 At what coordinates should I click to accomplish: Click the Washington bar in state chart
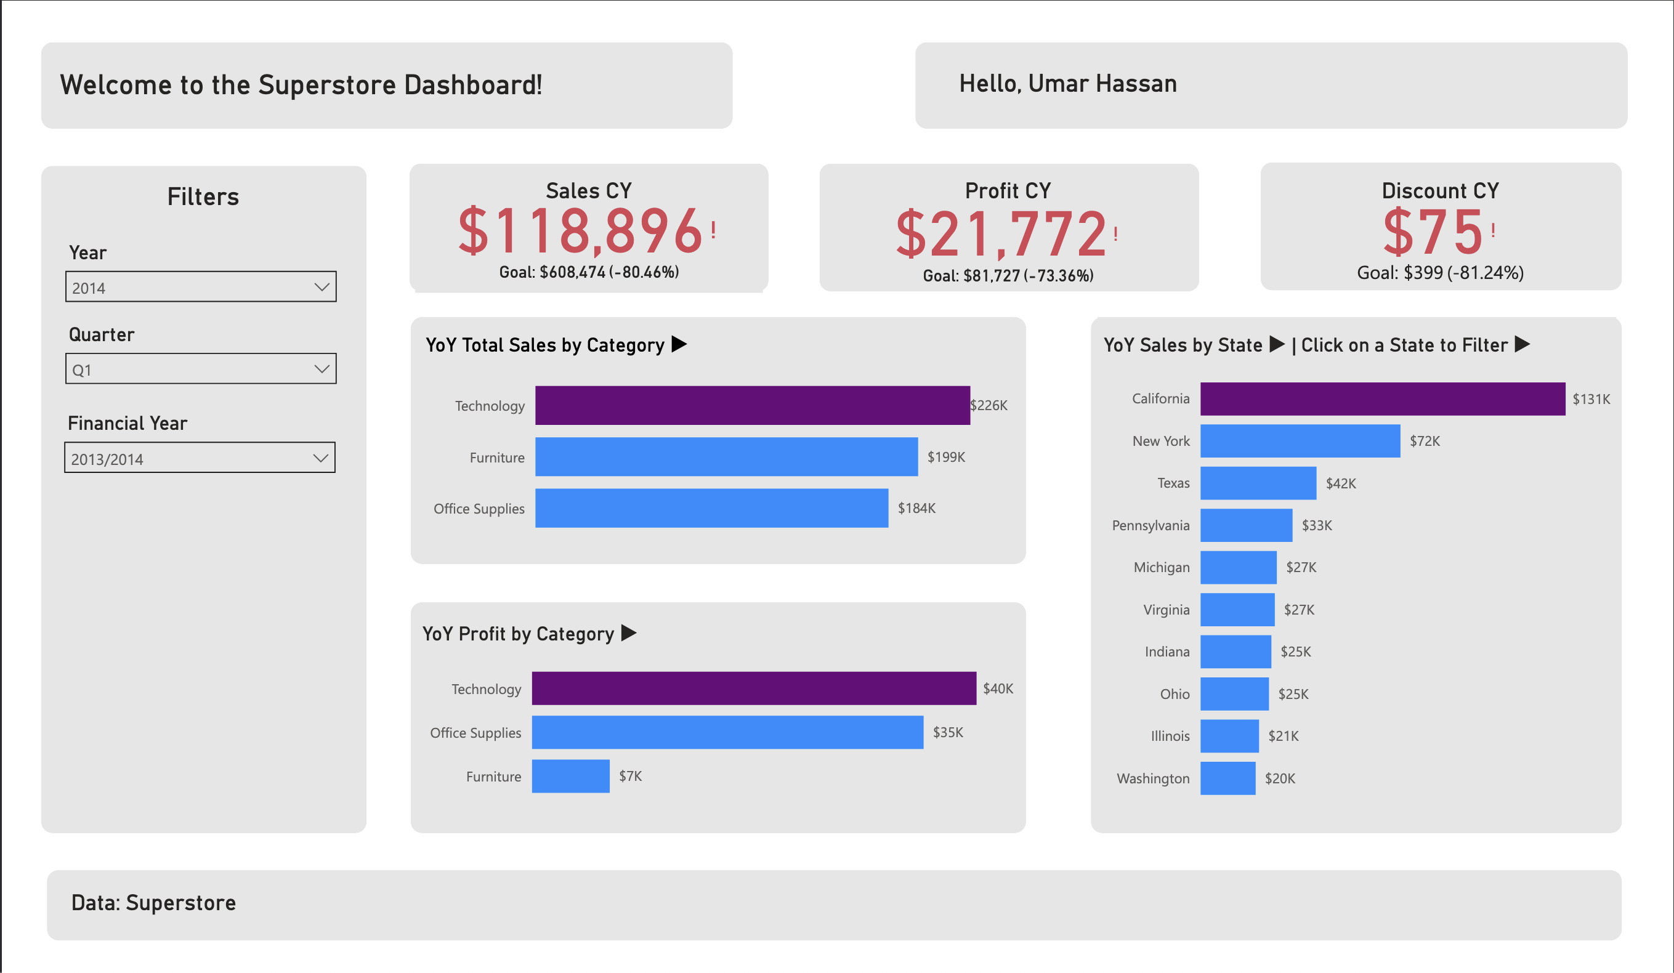(1227, 778)
